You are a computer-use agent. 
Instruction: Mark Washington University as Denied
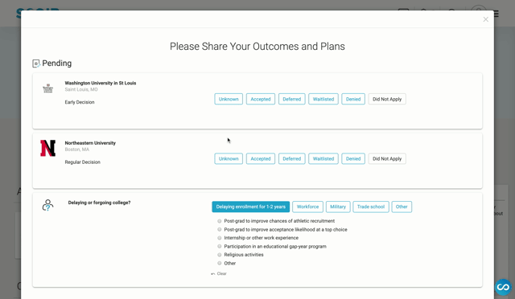353,99
